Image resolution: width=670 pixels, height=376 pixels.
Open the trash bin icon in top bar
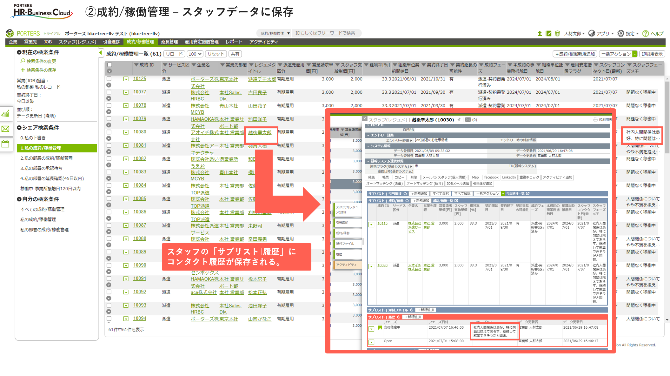[x=557, y=33]
